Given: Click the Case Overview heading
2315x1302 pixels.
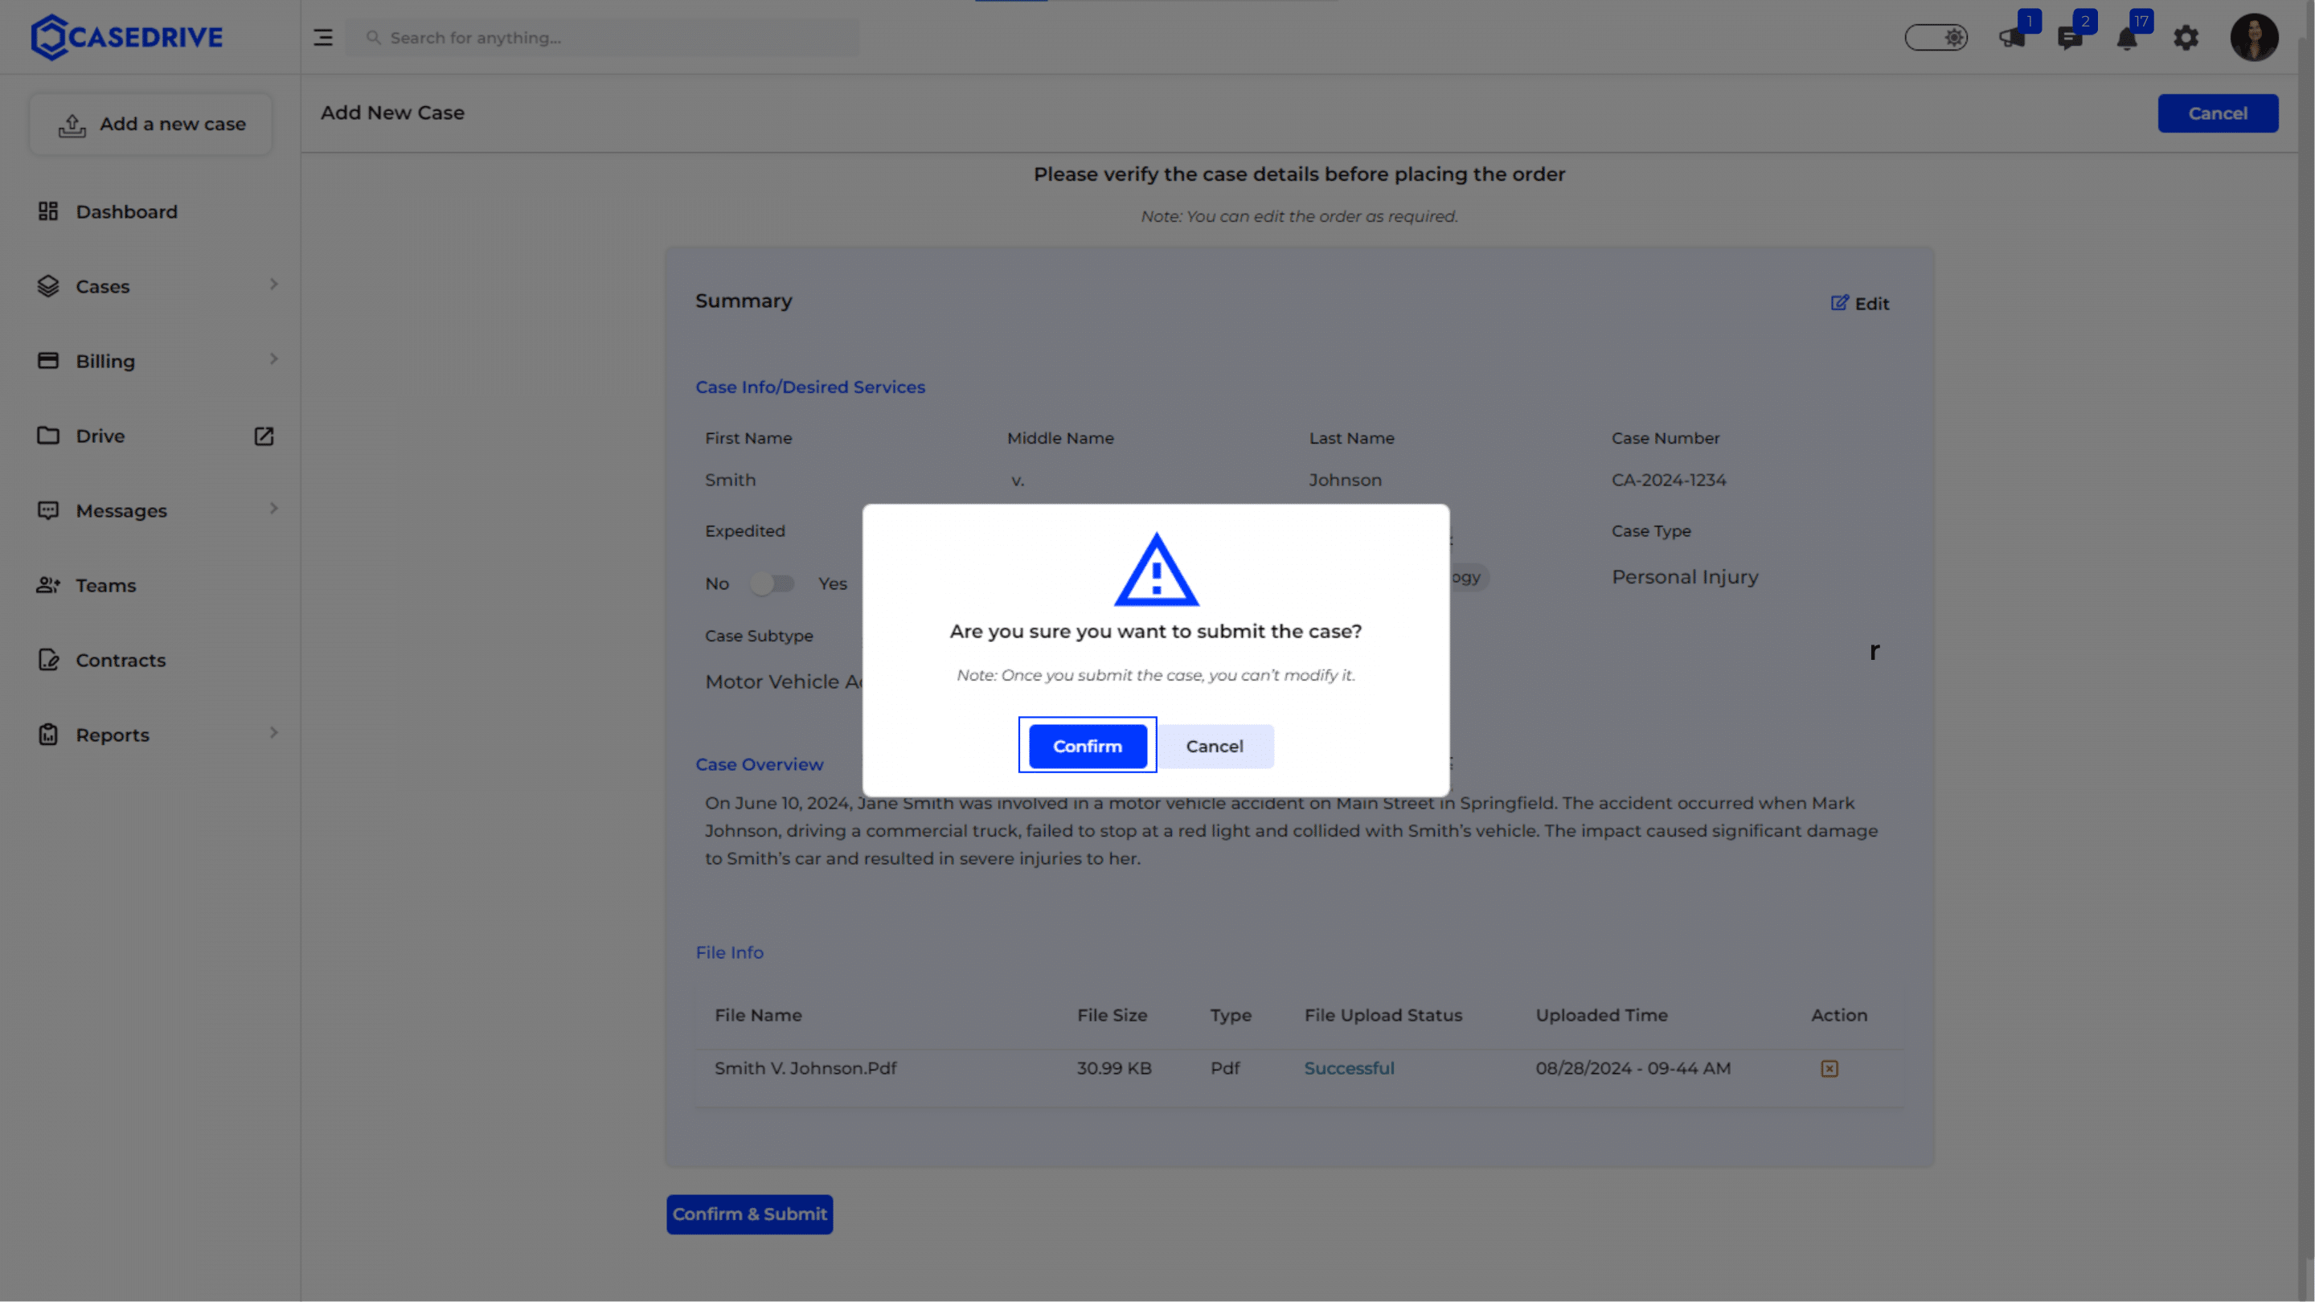Looking at the screenshot, I should pos(760,764).
